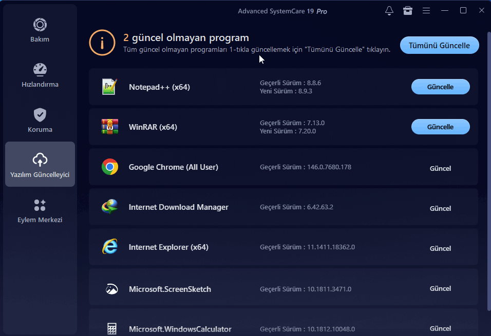The height and width of the screenshot is (336, 491).
Task: Click the Google Chrome icon
Action: tap(110, 167)
